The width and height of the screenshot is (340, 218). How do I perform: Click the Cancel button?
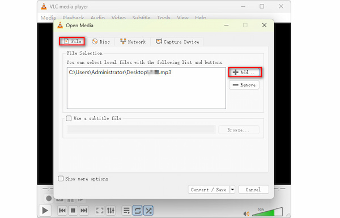pyautogui.click(x=253, y=190)
